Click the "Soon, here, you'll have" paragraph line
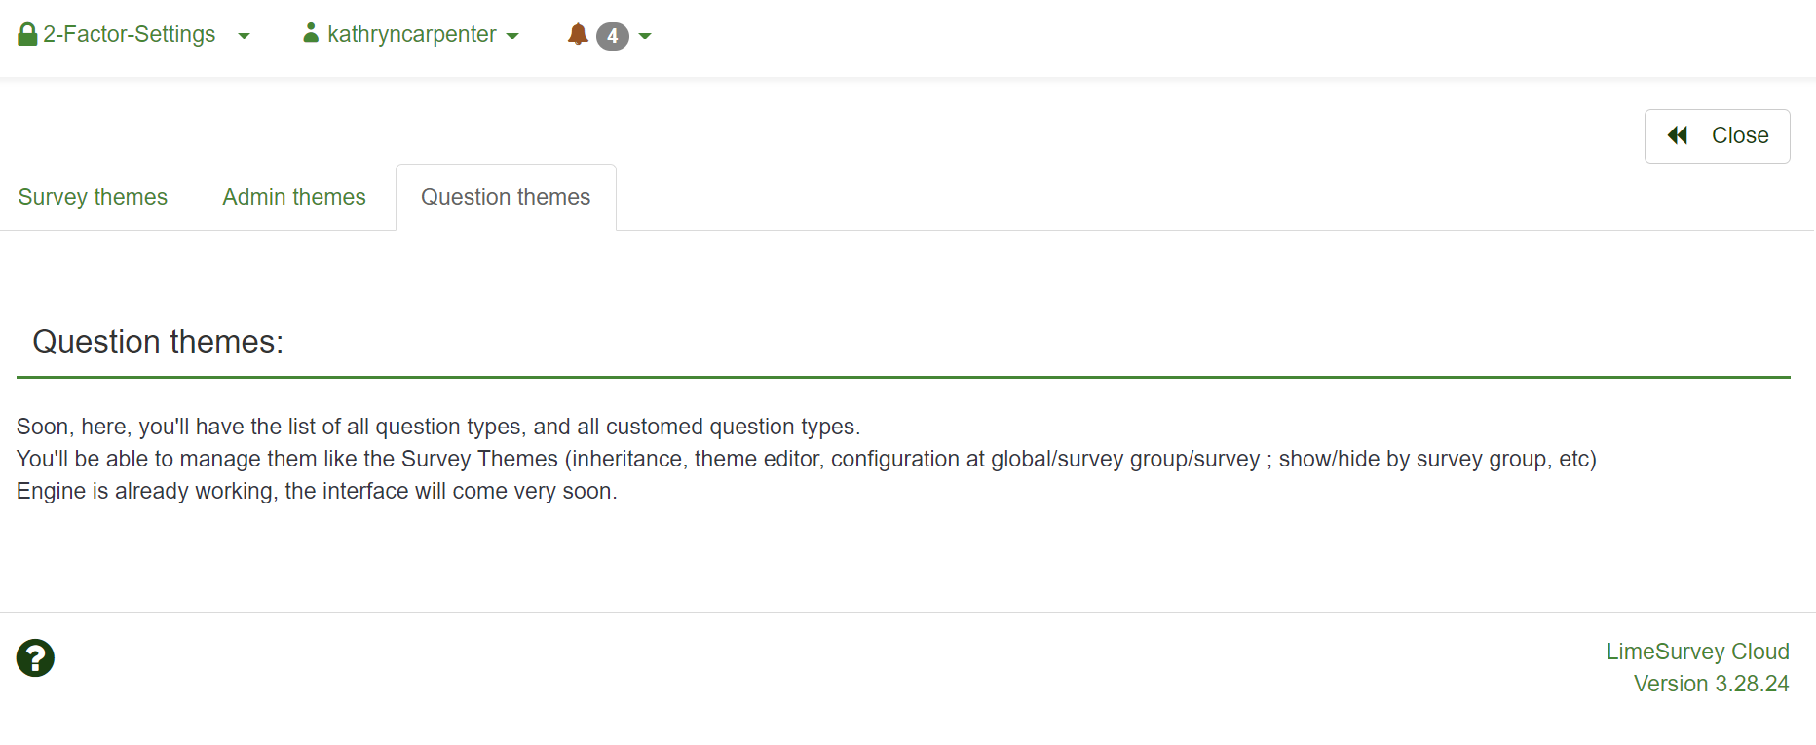Screen dimensions: 1816x745 438,427
